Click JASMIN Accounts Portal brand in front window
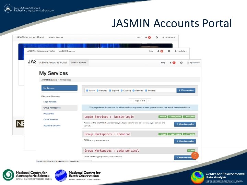Screen dimensions: 247x185 52,63
